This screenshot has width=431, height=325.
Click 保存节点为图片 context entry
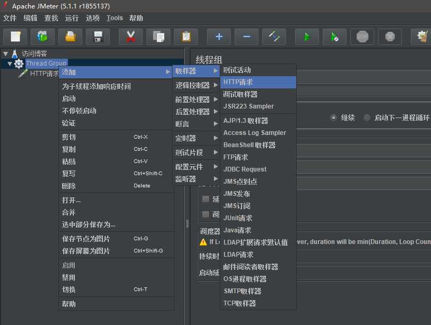[x=116, y=239]
